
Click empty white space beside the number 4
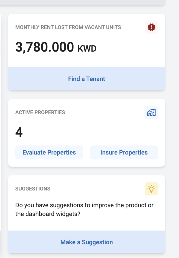(x=90, y=132)
